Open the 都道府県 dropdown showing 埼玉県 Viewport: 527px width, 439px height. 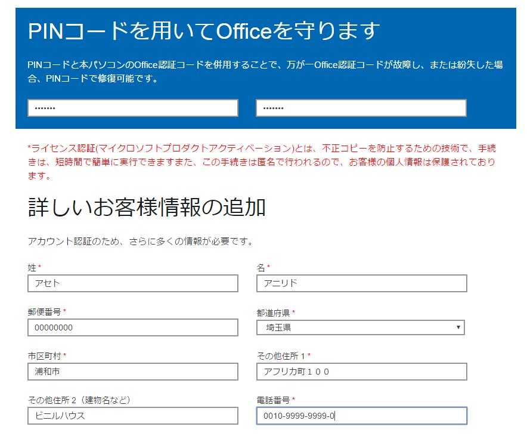(x=361, y=327)
